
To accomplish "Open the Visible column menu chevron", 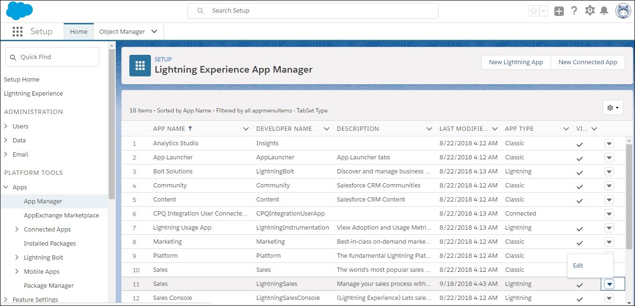I will (x=594, y=129).
